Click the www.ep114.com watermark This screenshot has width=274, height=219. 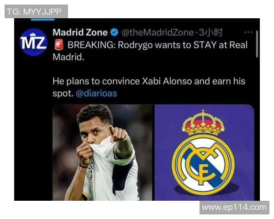tap(234, 208)
